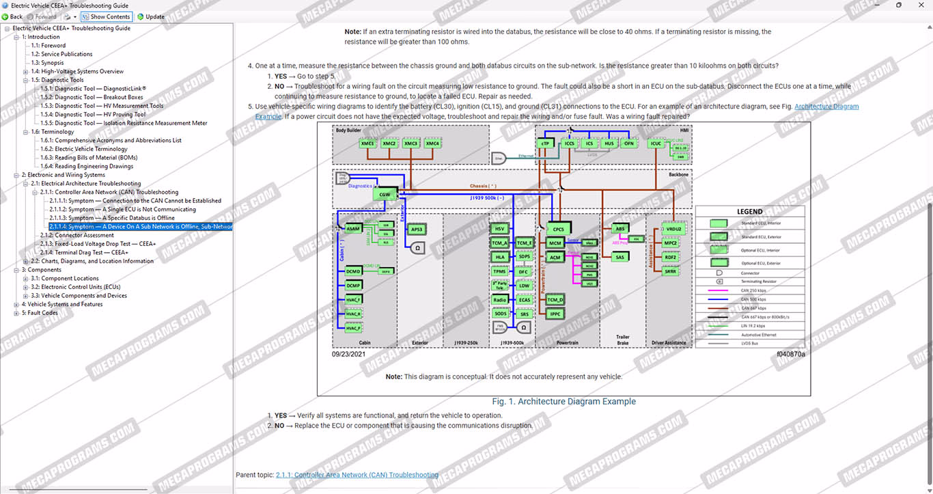The image size is (933, 494).
Task: Select highlighted 2.1.1.4 Sub Network Offline topic
Action: tap(141, 227)
